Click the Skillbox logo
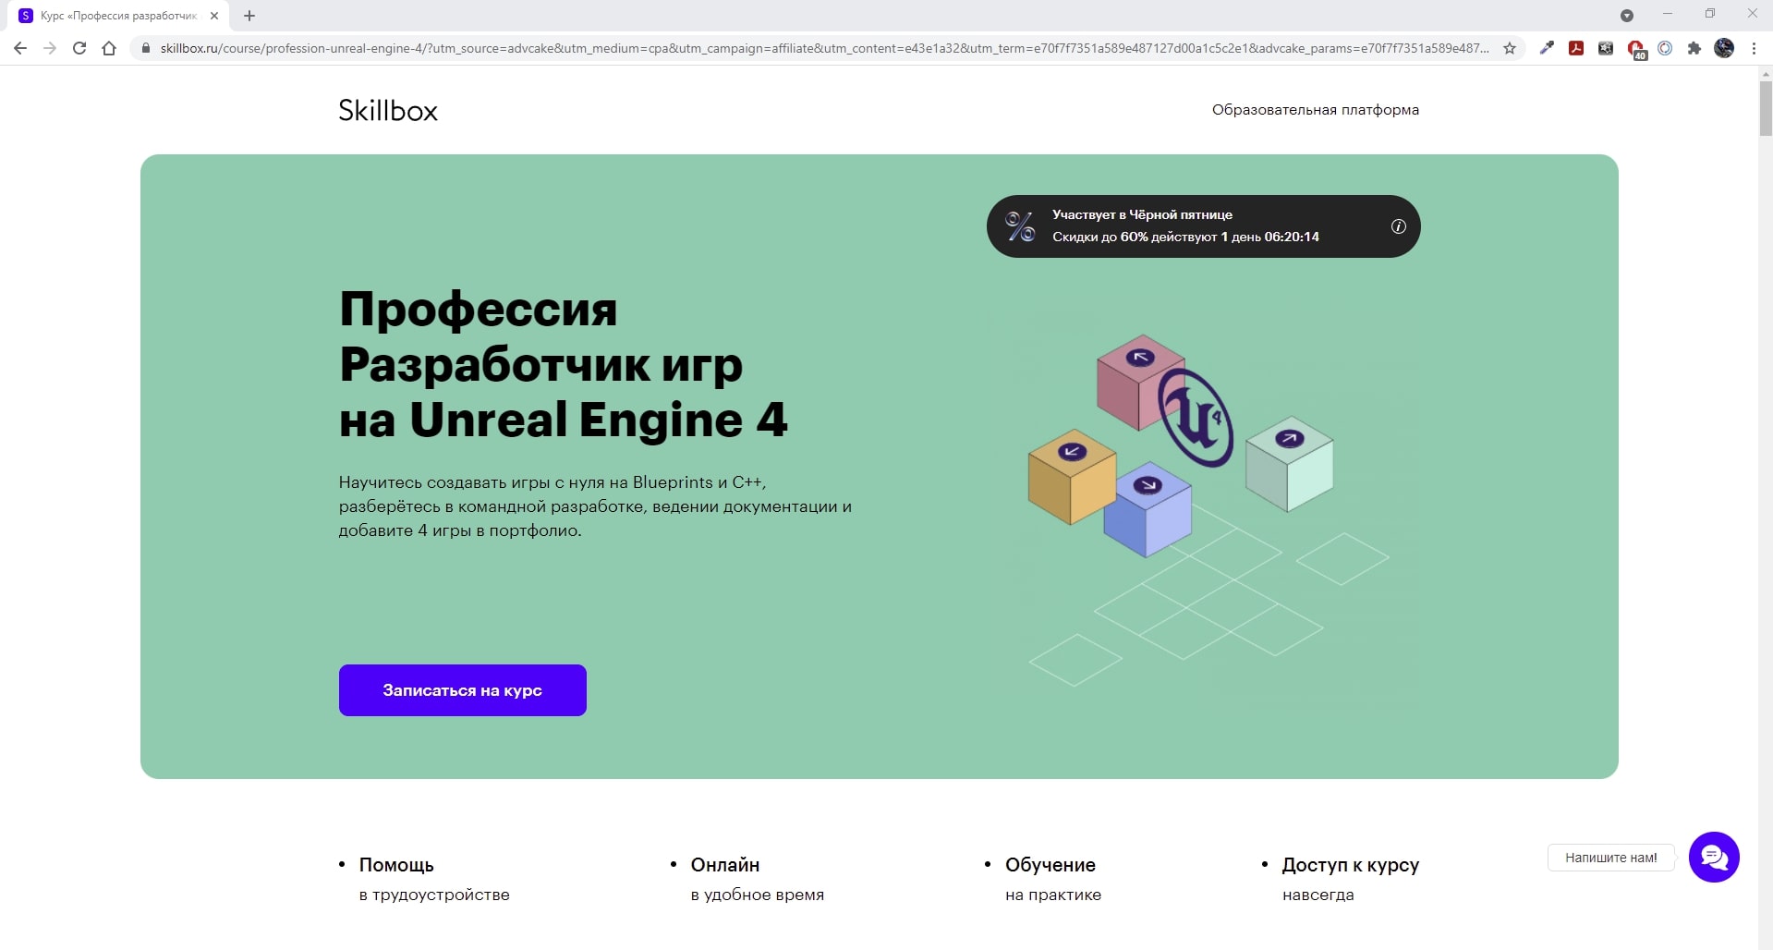This screenshot has width=1773, height=950. [388, 110]
